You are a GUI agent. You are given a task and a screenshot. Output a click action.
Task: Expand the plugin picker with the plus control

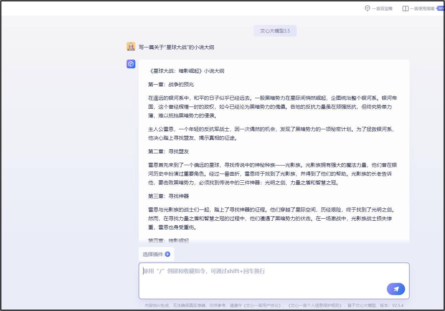(168, 254)
